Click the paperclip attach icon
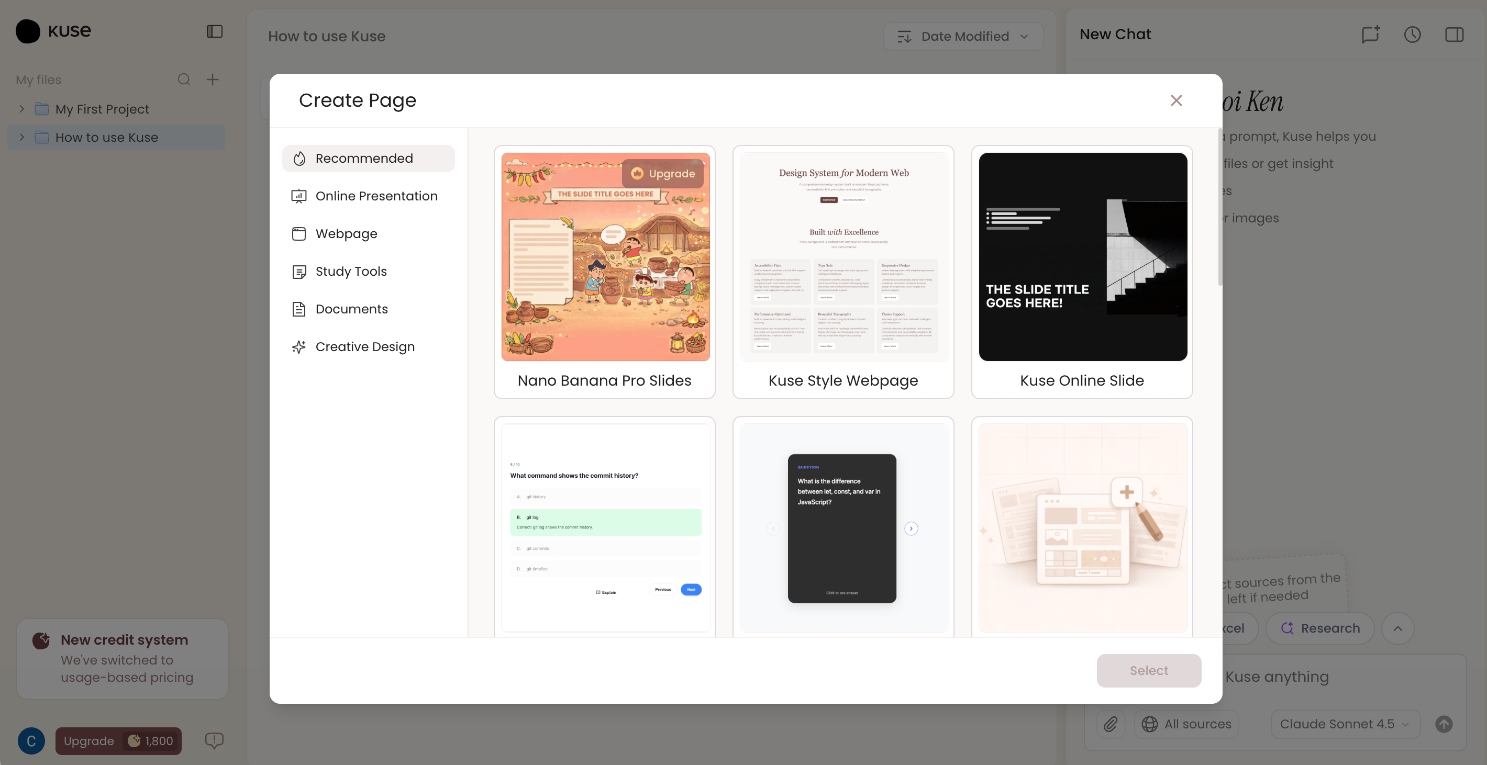The height and width of the screenshot is (765, 1487). click(x=1111, y=724)
